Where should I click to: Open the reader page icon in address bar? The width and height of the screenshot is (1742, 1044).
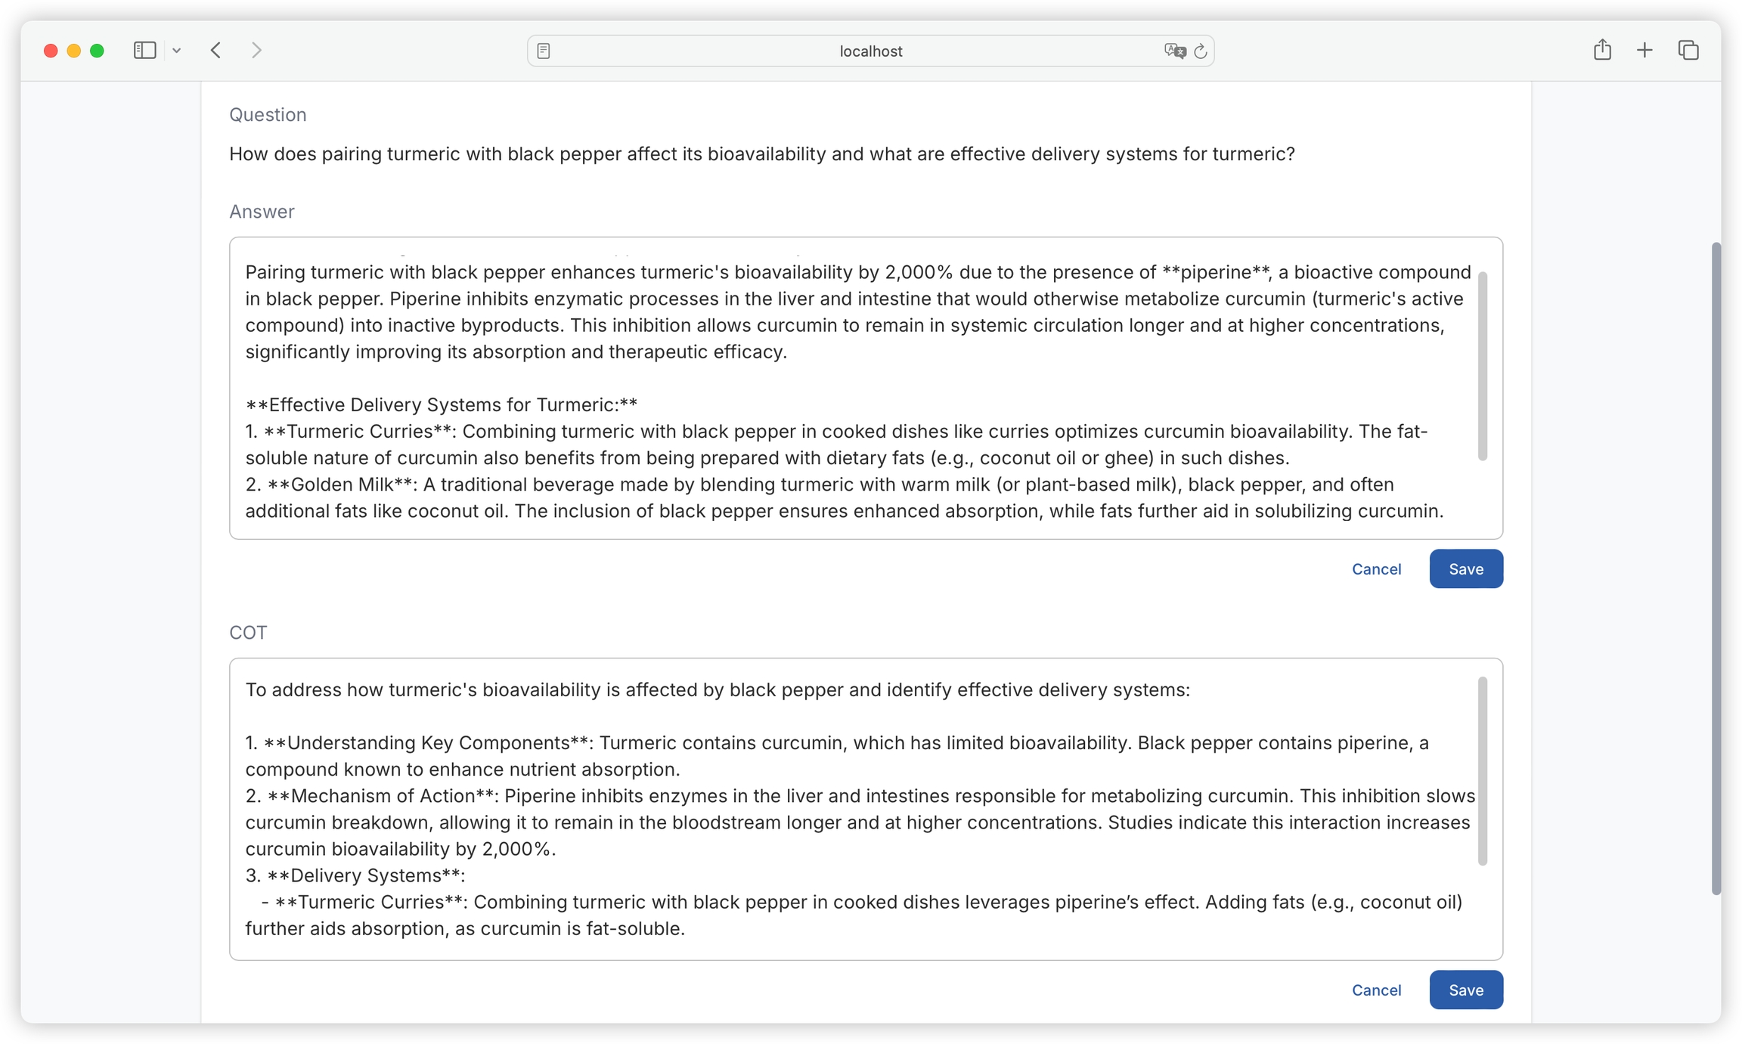click(544, 51)
